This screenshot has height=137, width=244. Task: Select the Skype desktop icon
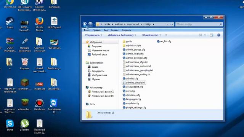point(10,125)
